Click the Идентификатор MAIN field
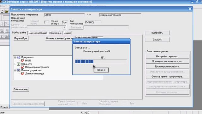 (x=97, y=38)
